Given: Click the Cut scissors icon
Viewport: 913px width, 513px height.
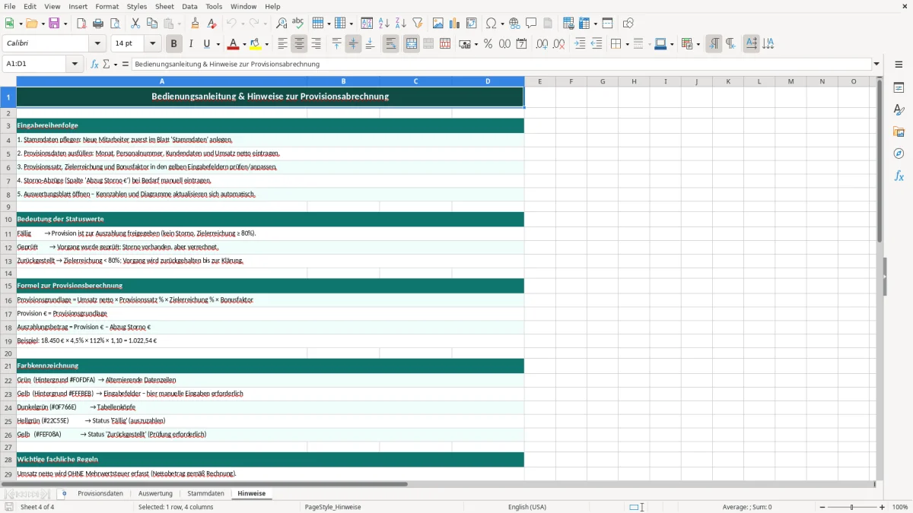Looking at the screenshot, I should point(135,24).
